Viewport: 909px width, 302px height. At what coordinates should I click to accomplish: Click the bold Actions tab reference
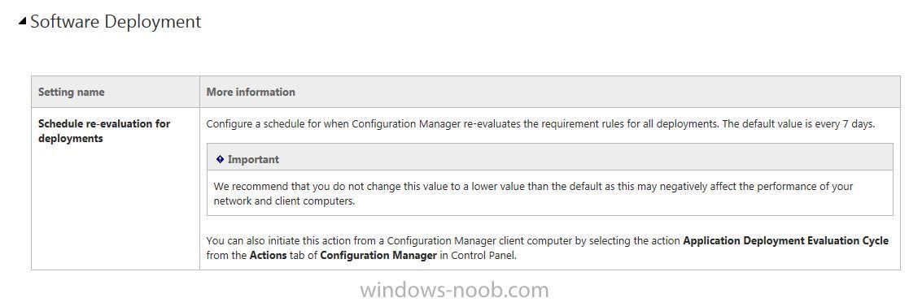(268, 255)
